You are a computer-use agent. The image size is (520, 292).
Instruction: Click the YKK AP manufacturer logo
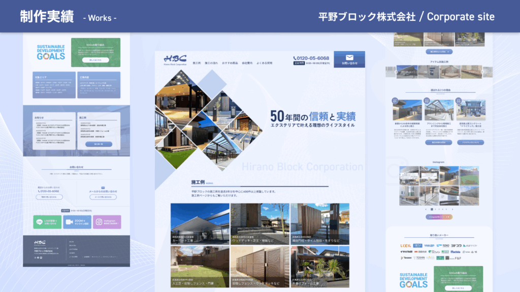click(x=430, y=246)
